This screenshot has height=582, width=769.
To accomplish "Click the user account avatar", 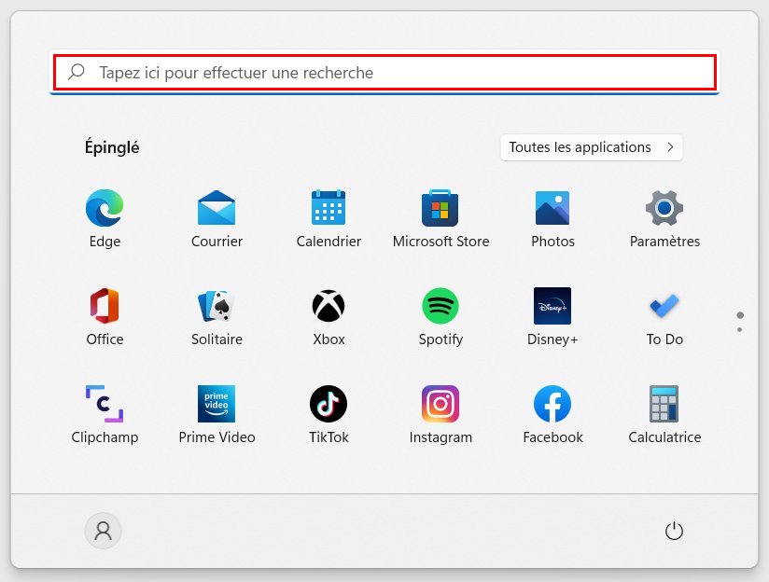I will [x=103, y=531].
